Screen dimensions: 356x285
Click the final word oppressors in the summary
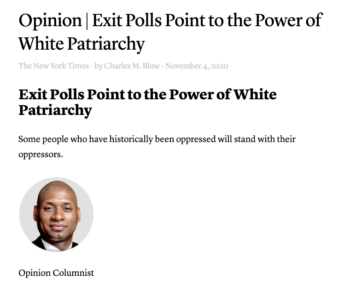(x=40, y=155)
